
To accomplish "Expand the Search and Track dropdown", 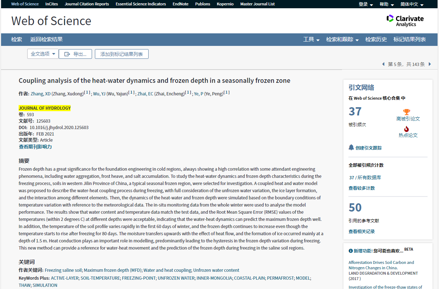I will 342,39.
